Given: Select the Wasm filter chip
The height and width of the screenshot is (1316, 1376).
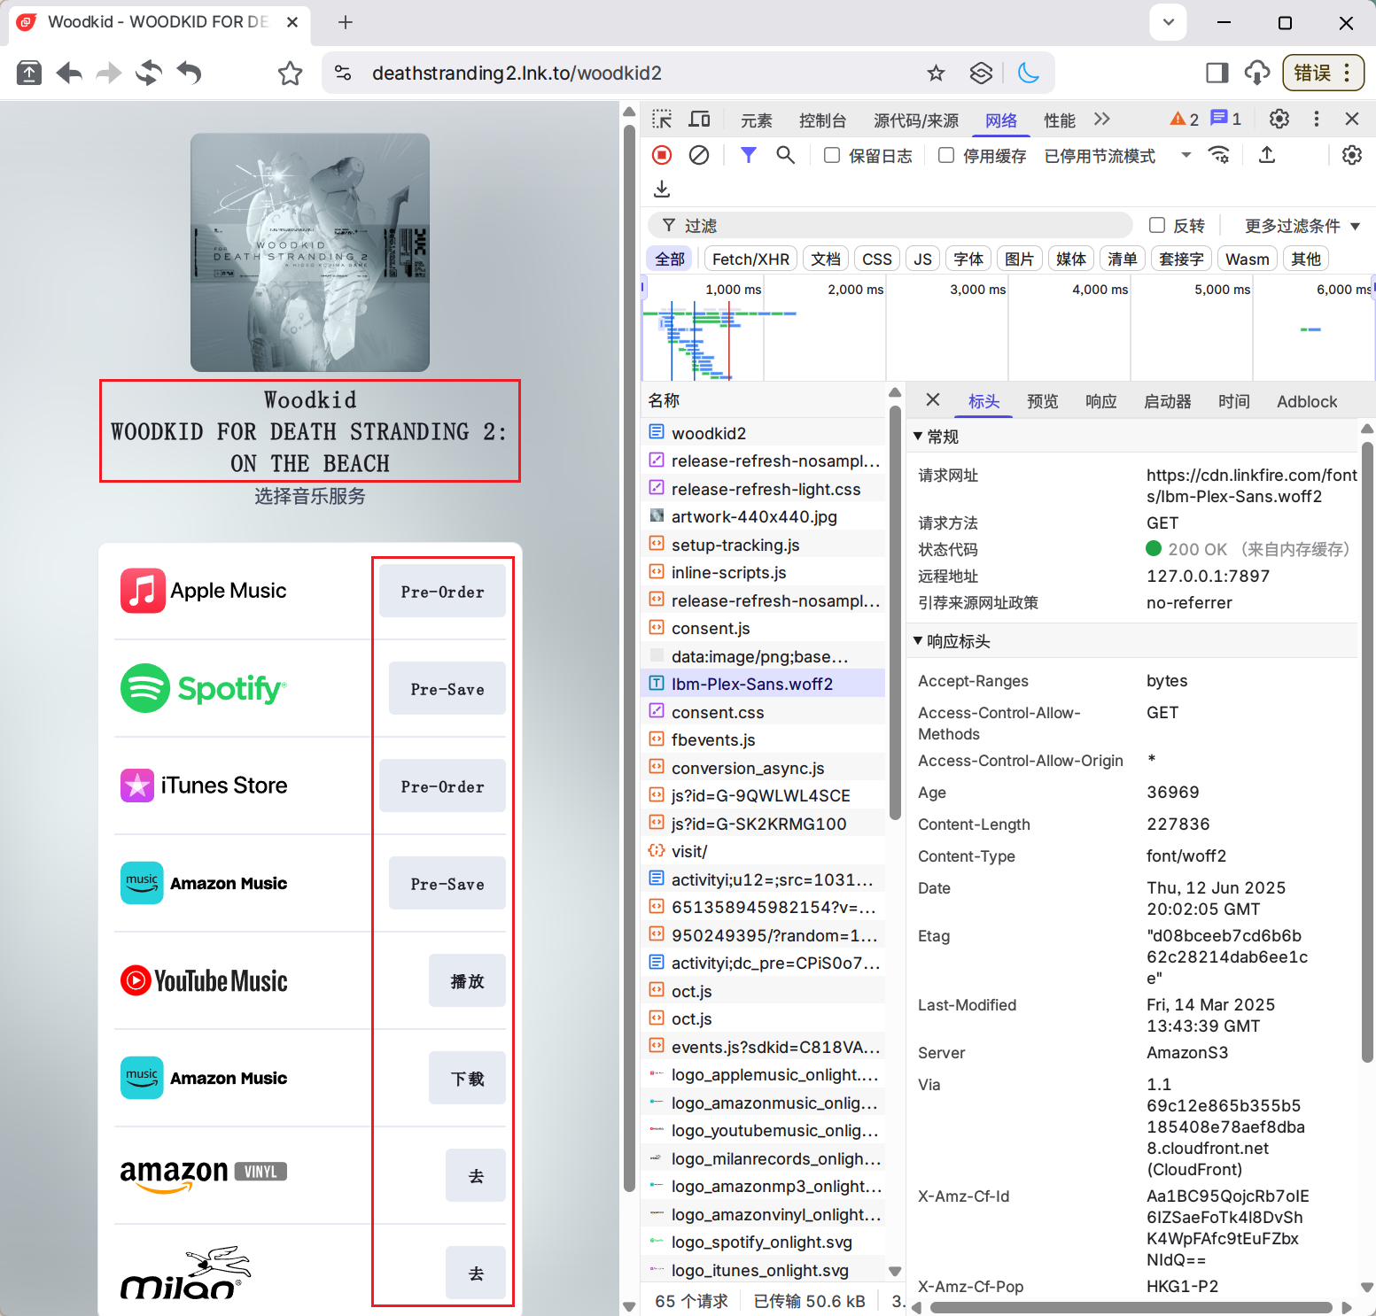Looking at the screenshot, I should (x=1248, y=259).
